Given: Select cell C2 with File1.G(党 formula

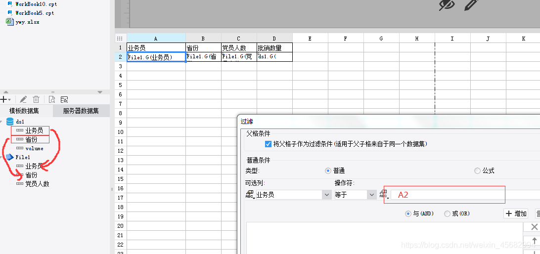Looking at the screenshot, I should coord(239,57).
